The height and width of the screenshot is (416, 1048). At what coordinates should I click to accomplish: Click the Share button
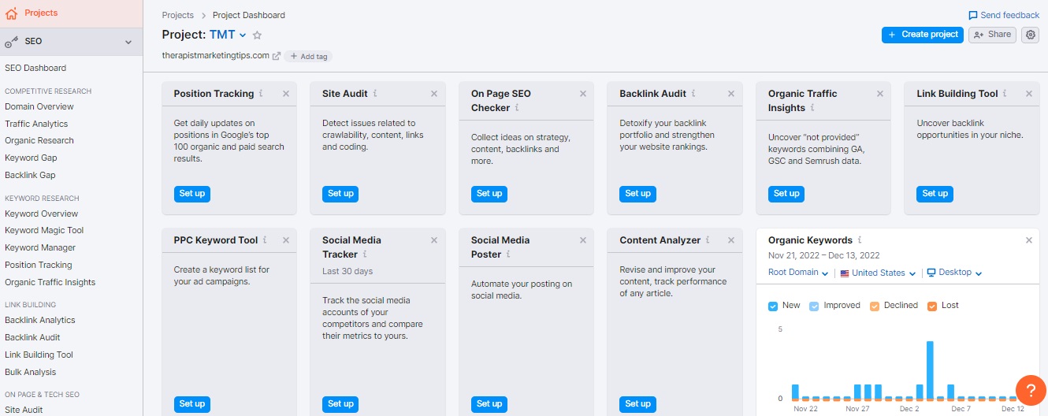click(x=992, y=35)
